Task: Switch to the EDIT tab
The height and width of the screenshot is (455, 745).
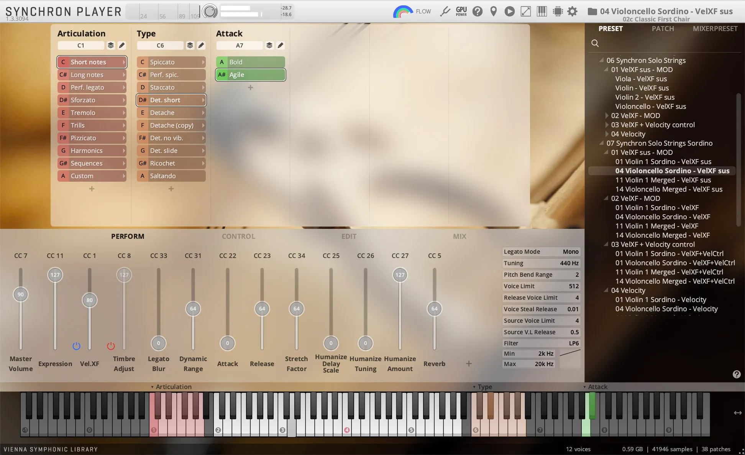Action: tap(349, 237)
